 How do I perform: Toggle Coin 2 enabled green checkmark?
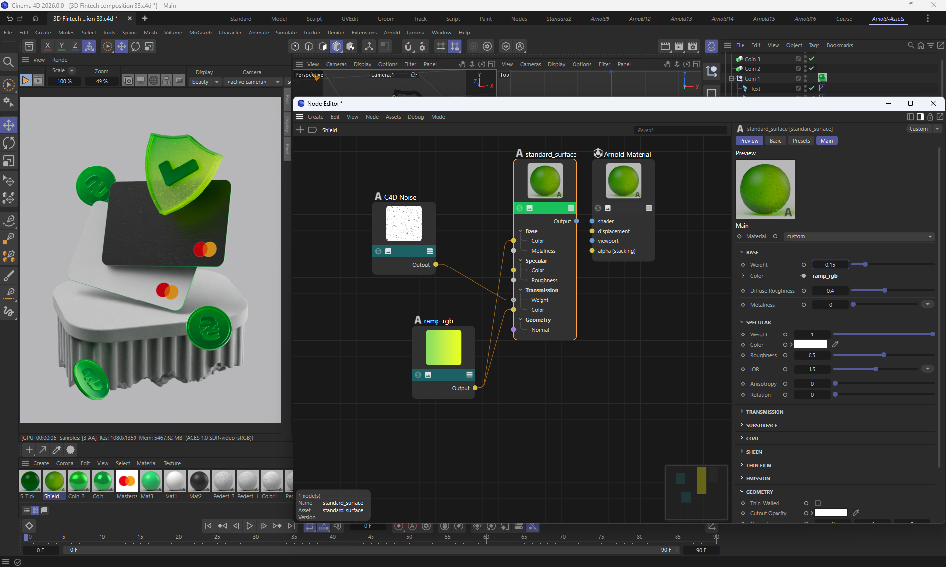click(811, 68)
